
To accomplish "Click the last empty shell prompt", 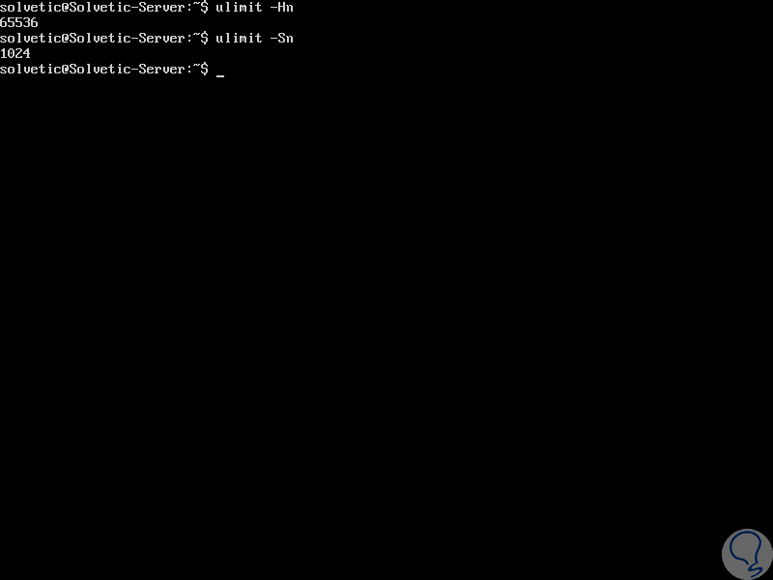I will tap(104, 69).
